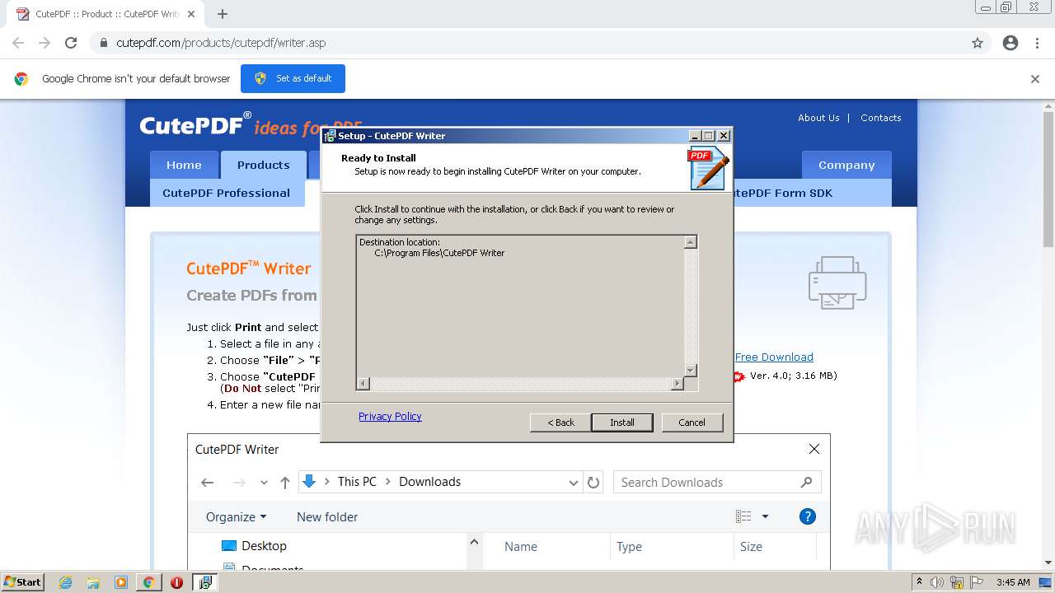1055x593 pixels.
Task: Bookmark this page with the star icon
Action: pyautogui.click(x=978, y=43)
